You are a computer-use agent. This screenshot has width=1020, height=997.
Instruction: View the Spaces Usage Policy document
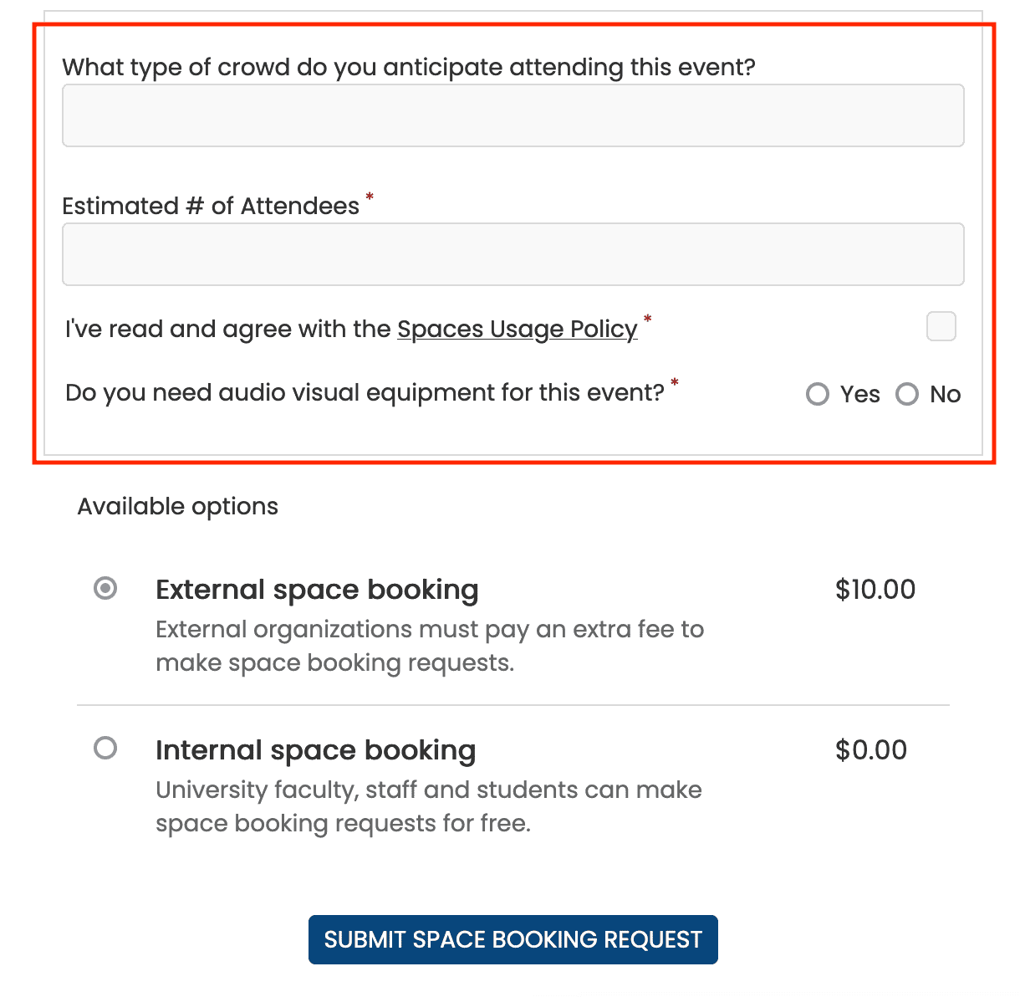[517, 329]
